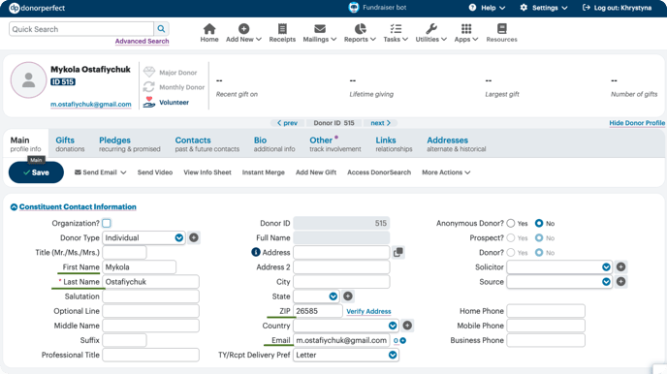Open the TY/Rcpt Delivery Pref dropdown
The height and width of the screenshot is (374, 667).
click(x=346, y=355)
